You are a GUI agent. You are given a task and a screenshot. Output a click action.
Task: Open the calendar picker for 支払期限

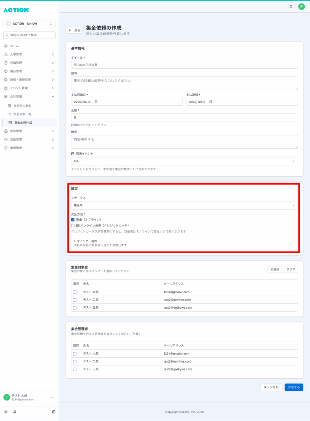coord(211,102)
